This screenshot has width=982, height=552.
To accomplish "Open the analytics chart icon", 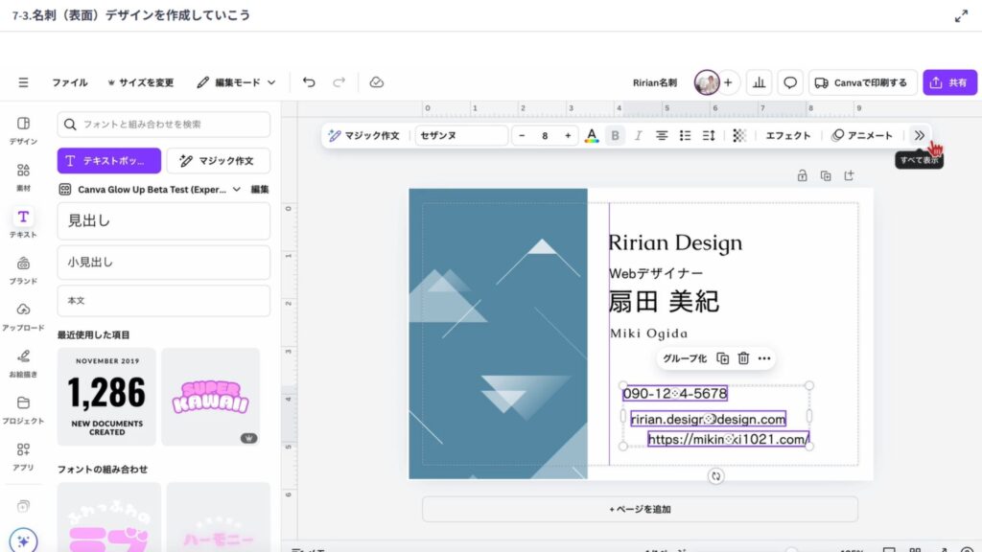I will pos(760,82).
